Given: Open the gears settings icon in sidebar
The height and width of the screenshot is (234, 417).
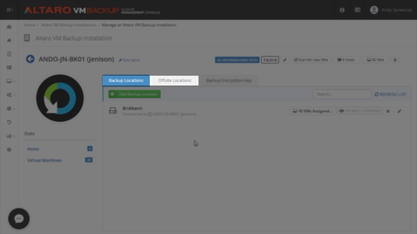Looking at the screenshot, I should (x=9, y=95).
